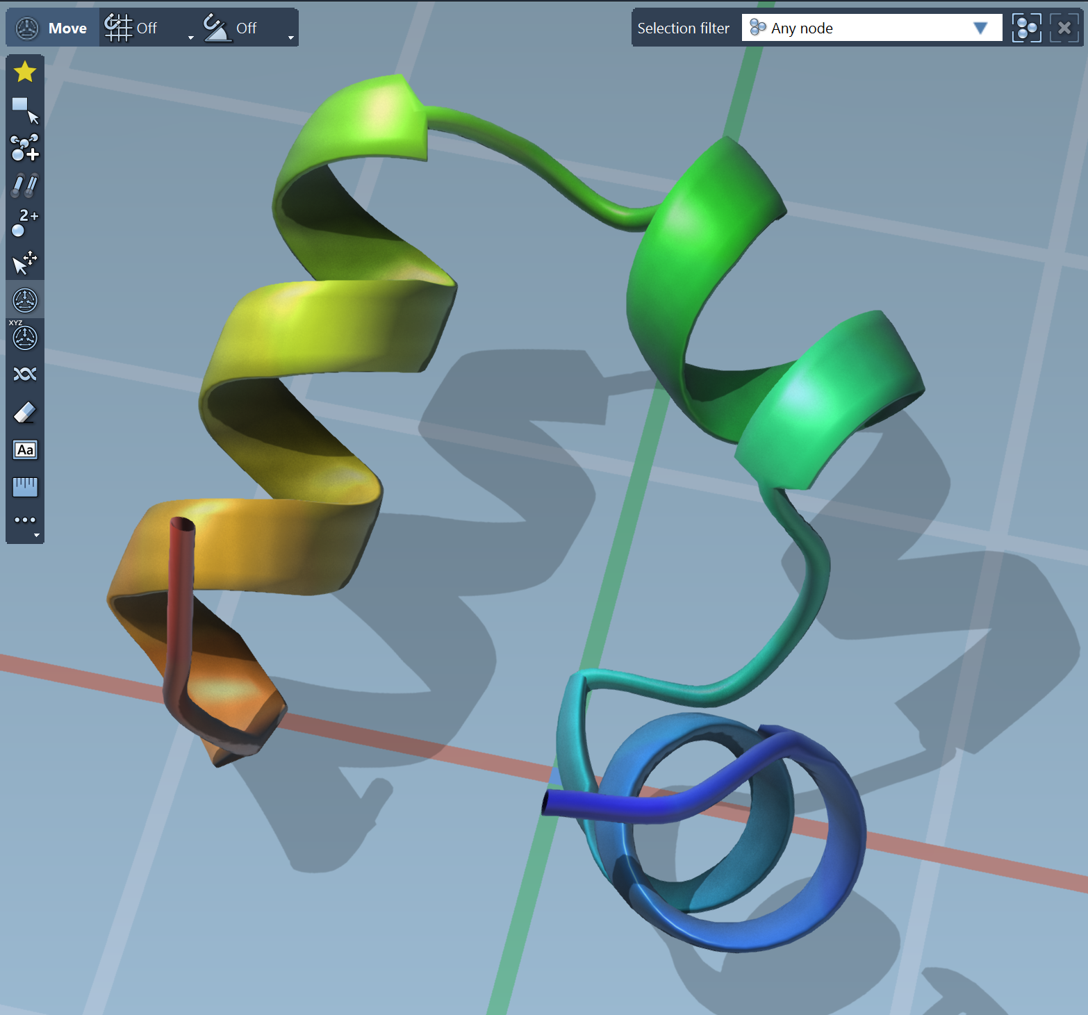The image size is (1088, 1015).
Task: Toggle angle snapping Off button
Action: coord(231,28)
